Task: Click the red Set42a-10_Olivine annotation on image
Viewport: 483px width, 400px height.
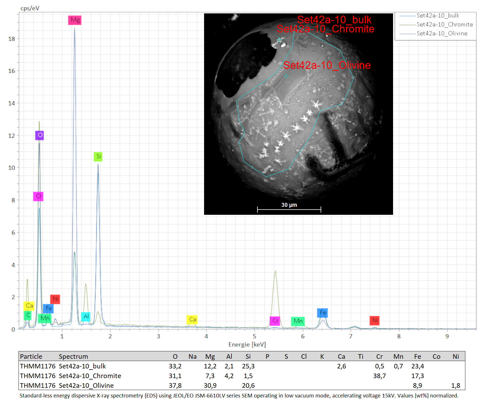Action: point(327,65)
